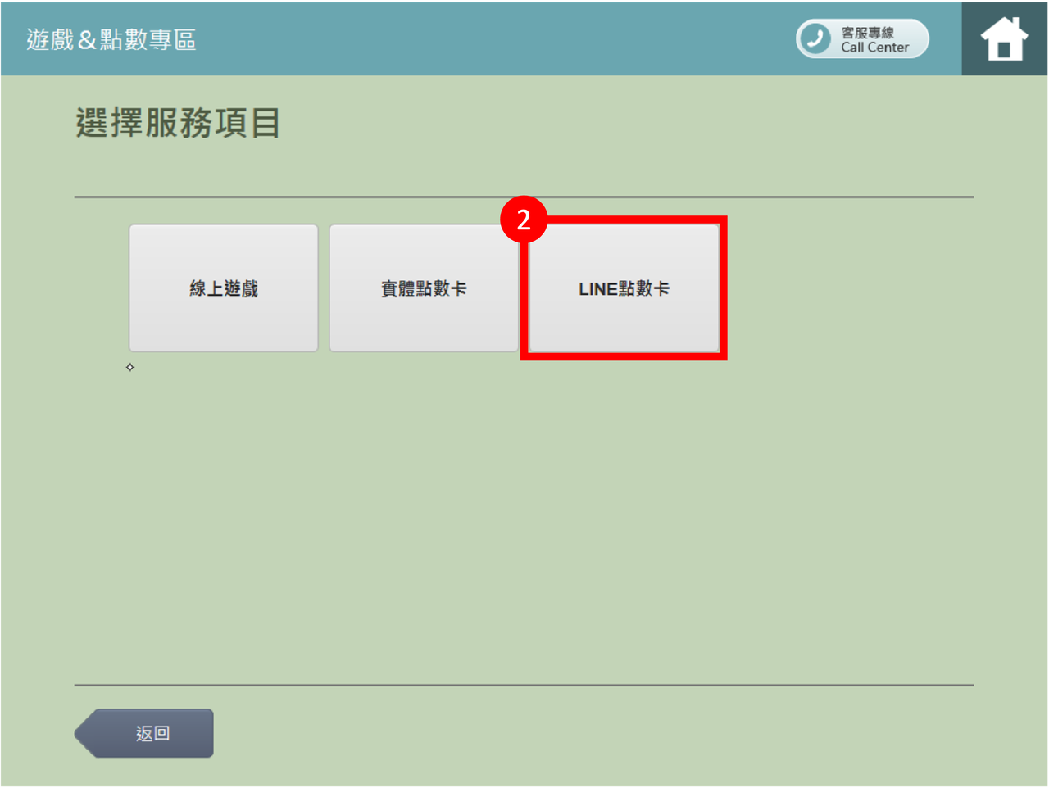Viewport: 1049px width, 788px height.
Task: Go to the home screen via house icon
Action: [1004, 38]
